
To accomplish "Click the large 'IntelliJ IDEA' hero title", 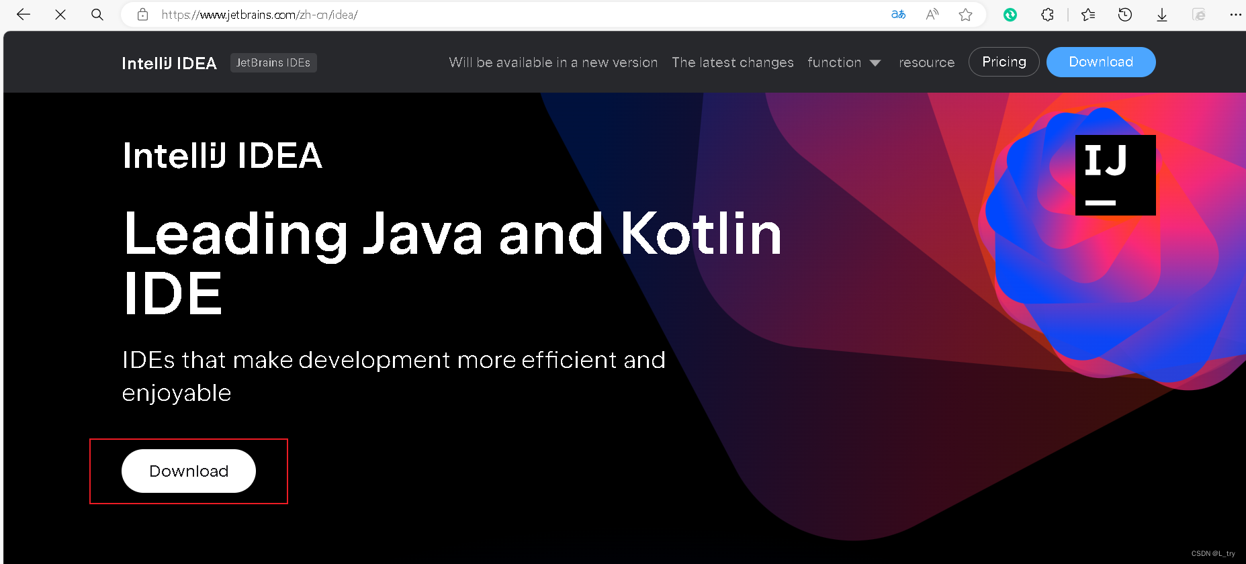I will coord(222,156).
